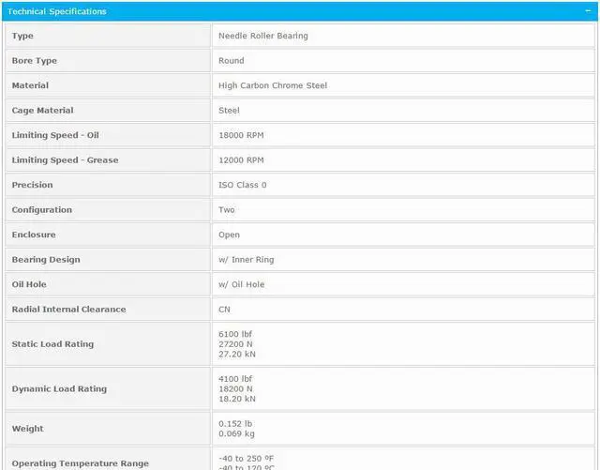Select the Open enclosure value
Image resolution: width=600 pixels, height=470 pixels.
(x=229, y=235)
